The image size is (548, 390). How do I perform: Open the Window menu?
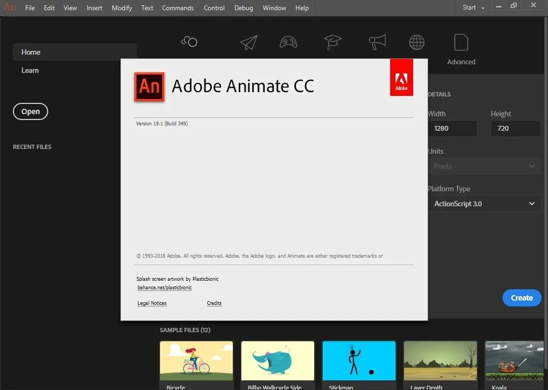275,7
